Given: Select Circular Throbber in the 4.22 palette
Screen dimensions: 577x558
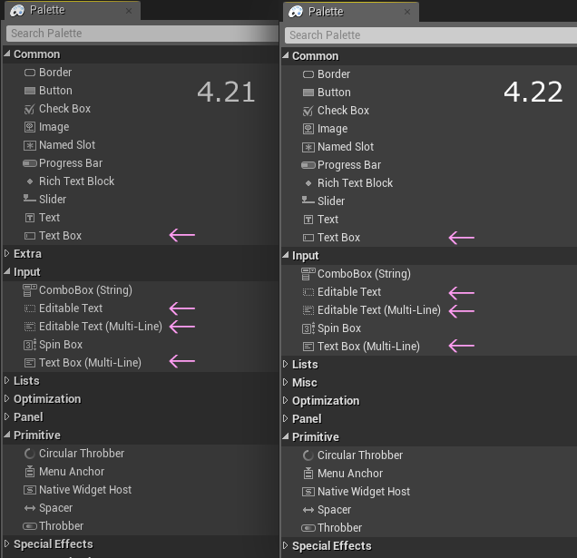Looking at the screenshot, I should point(360,455).
